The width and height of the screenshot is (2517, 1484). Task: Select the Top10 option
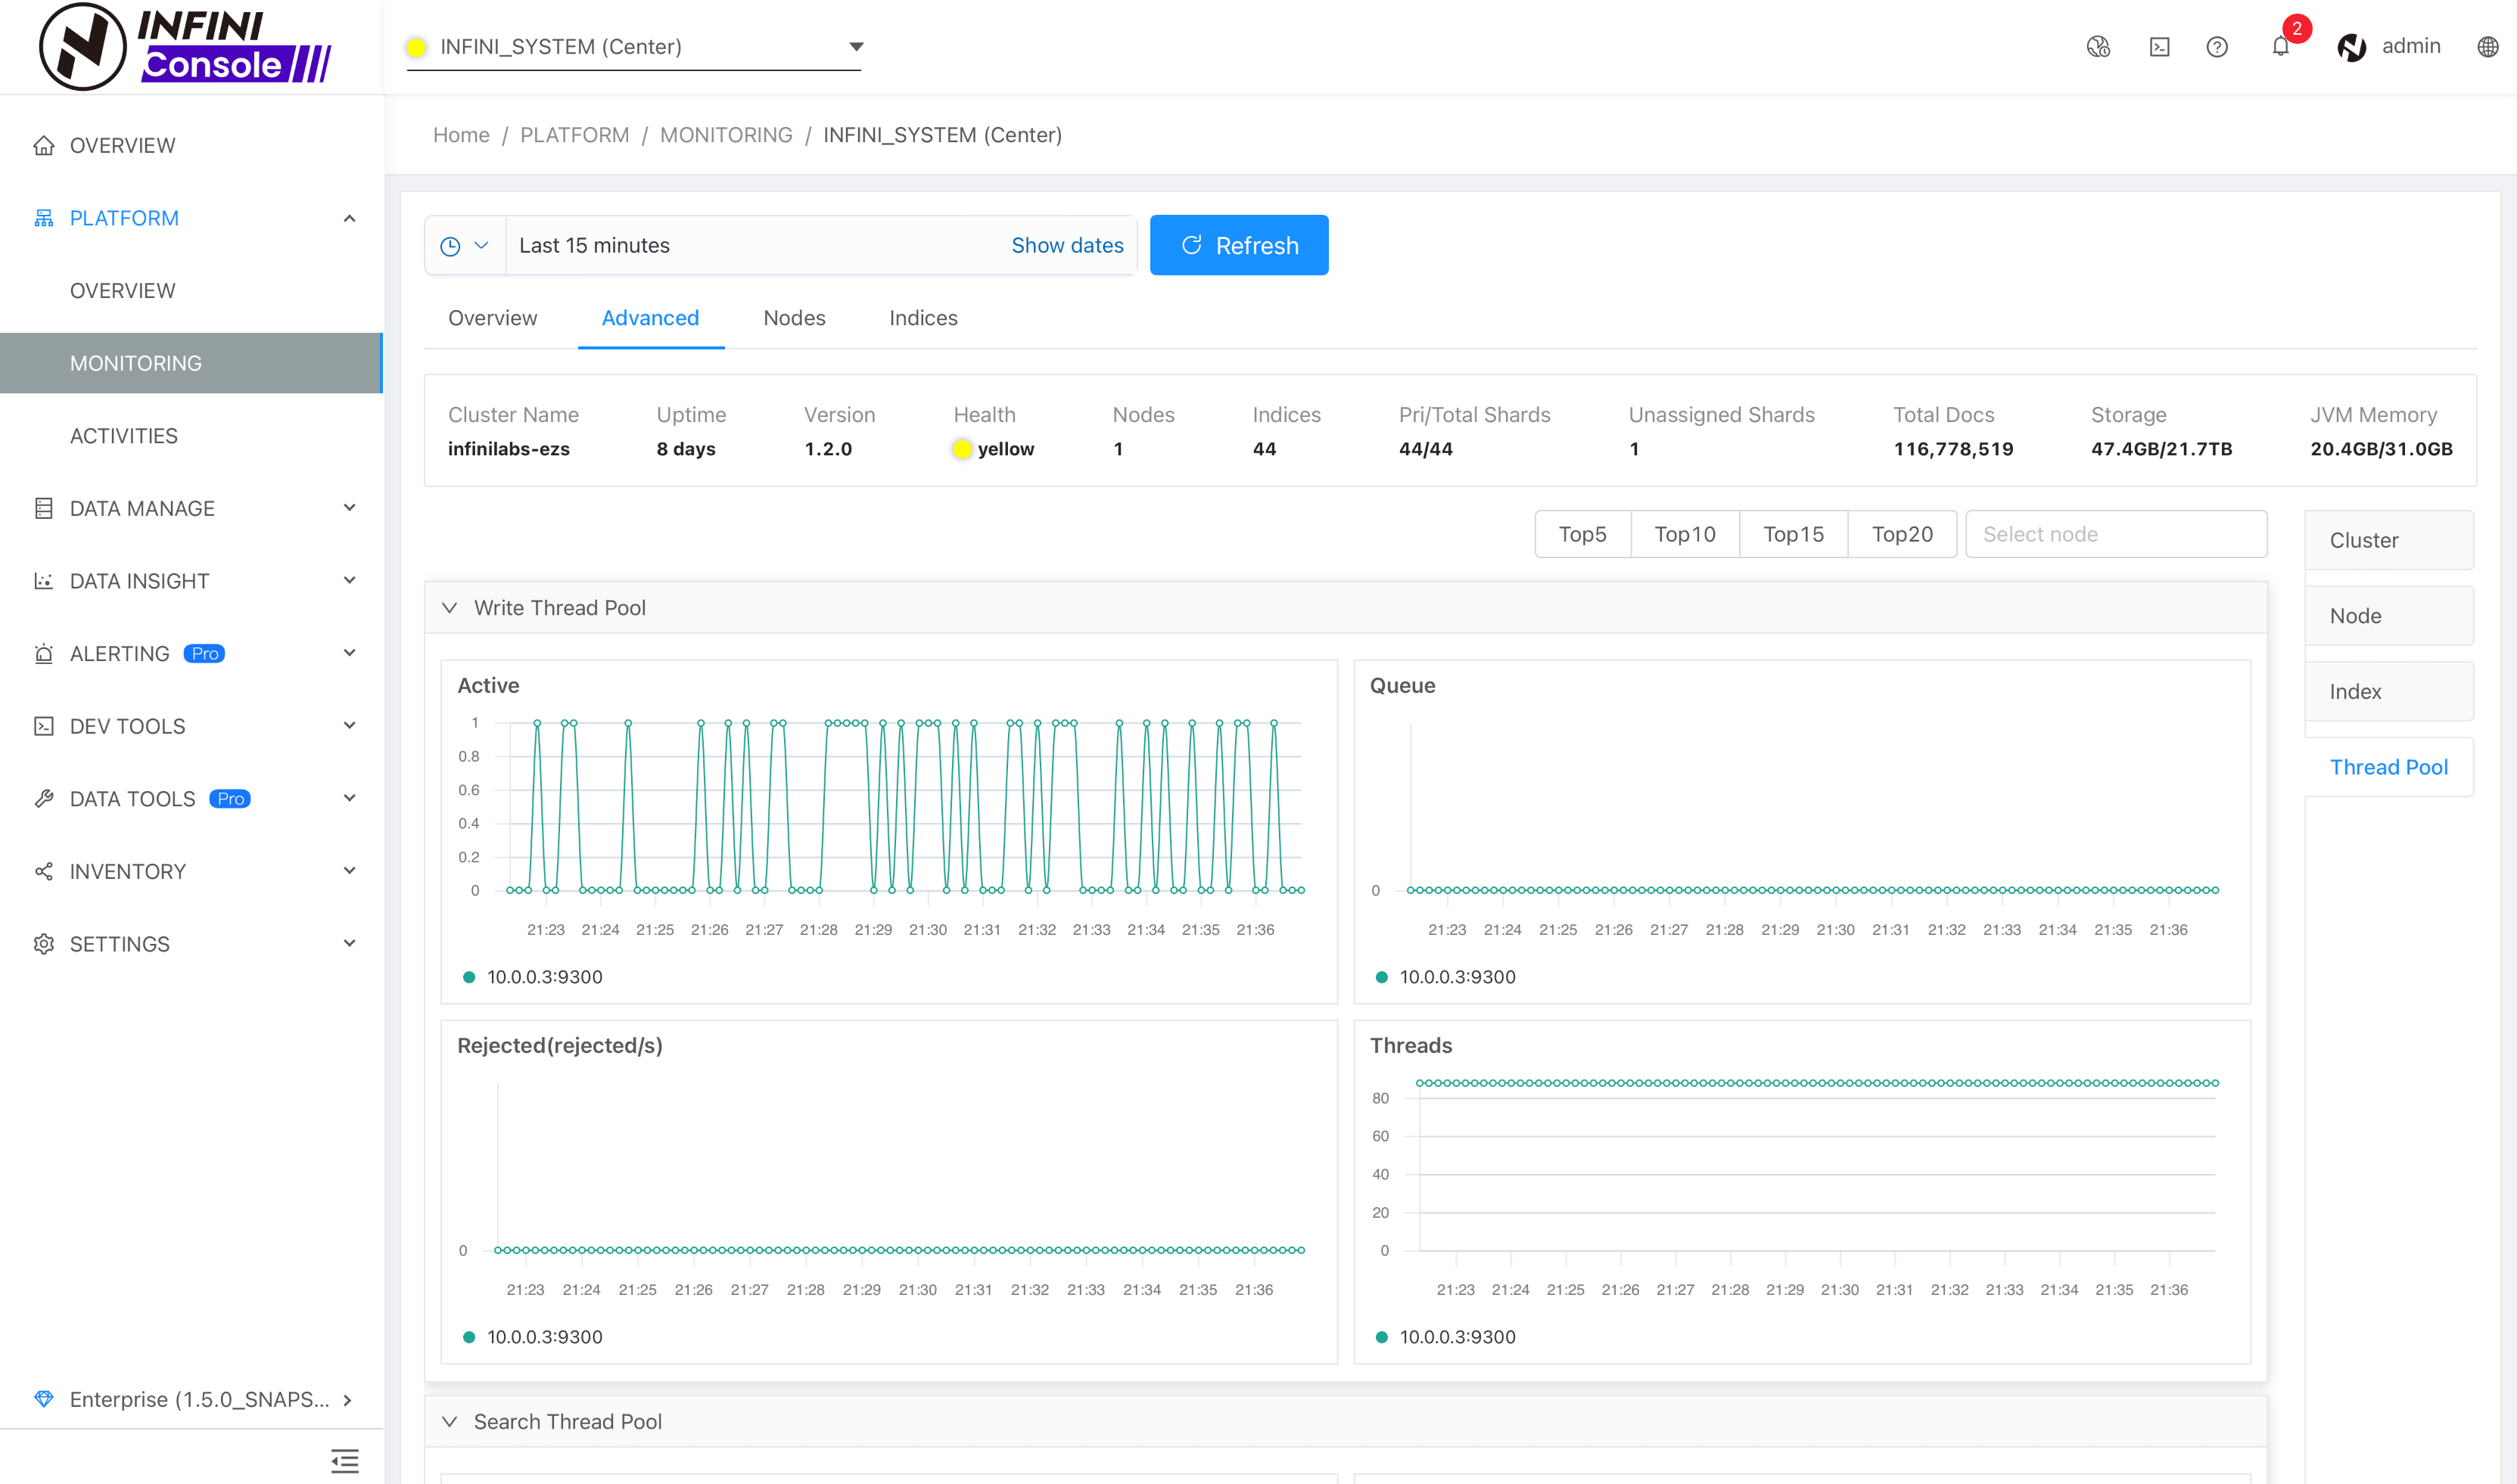coord(1685,534)
